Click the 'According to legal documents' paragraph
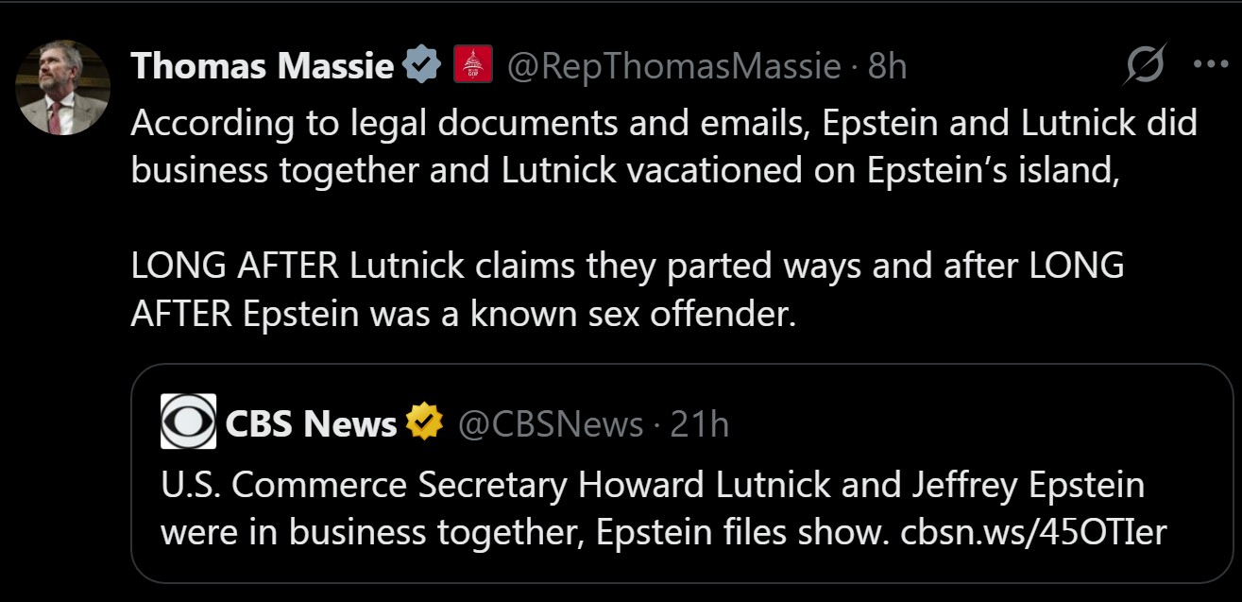Image resolution: width=1242 pixels, height=602 pixels. coord(661,146)
